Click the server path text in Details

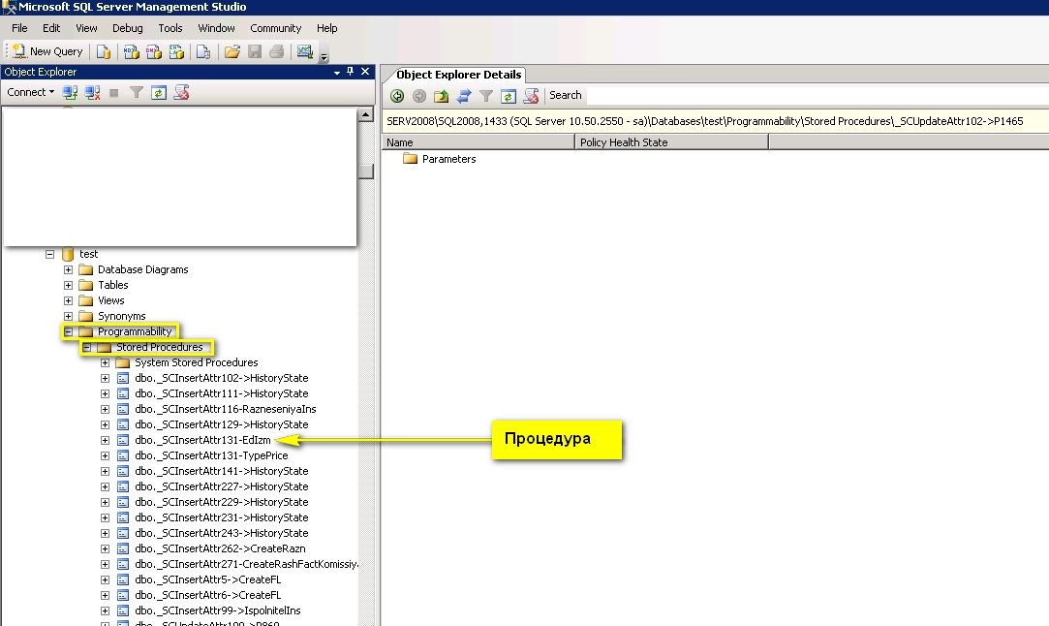pyautogui.click(x=705, y=121)
